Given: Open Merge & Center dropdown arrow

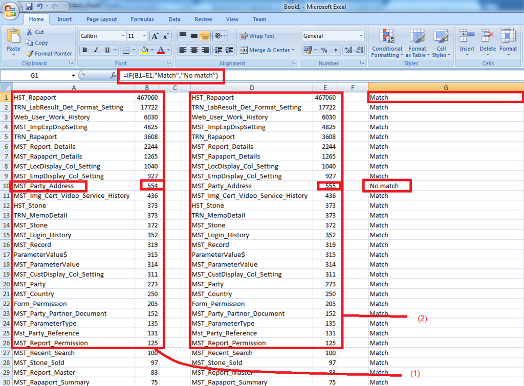Looking at the screenshot, I should pyautogui.click(x=293, y=50).
